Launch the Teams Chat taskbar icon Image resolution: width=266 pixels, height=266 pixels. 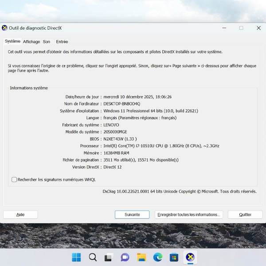[125, 257]
